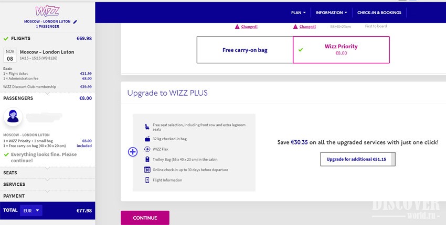Expand the SERVICES section in sidebar
This screenshot has width=446, height=225.
[48, 184]
